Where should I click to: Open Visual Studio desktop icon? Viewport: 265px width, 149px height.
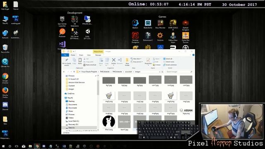click(x=62, y=45)
